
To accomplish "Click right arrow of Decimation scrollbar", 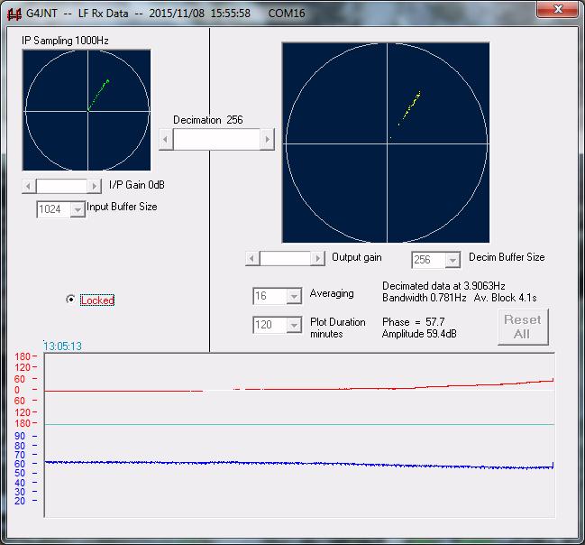I will click(x=267, y=140).
